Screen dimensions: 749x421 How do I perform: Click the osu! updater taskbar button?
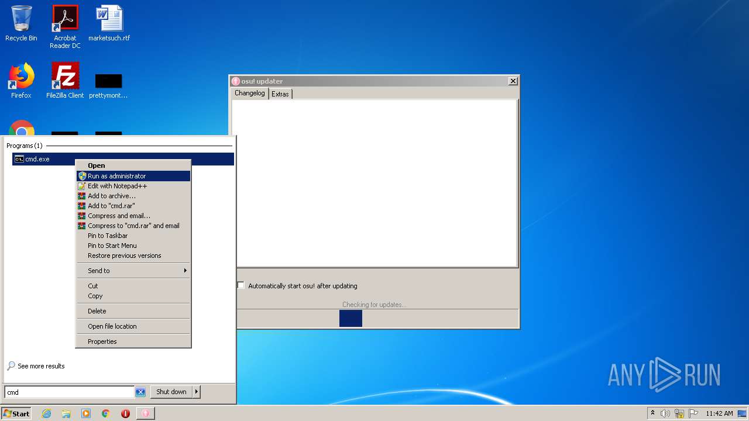tap(146, 413)
